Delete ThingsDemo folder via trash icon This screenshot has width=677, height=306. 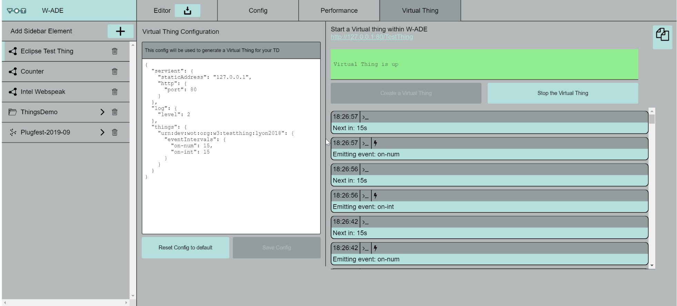[115, 112]
